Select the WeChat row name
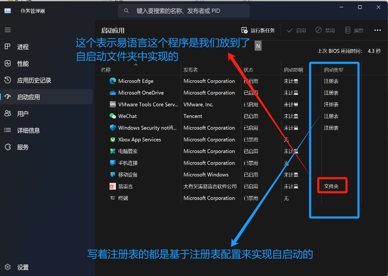 (127, 116)
